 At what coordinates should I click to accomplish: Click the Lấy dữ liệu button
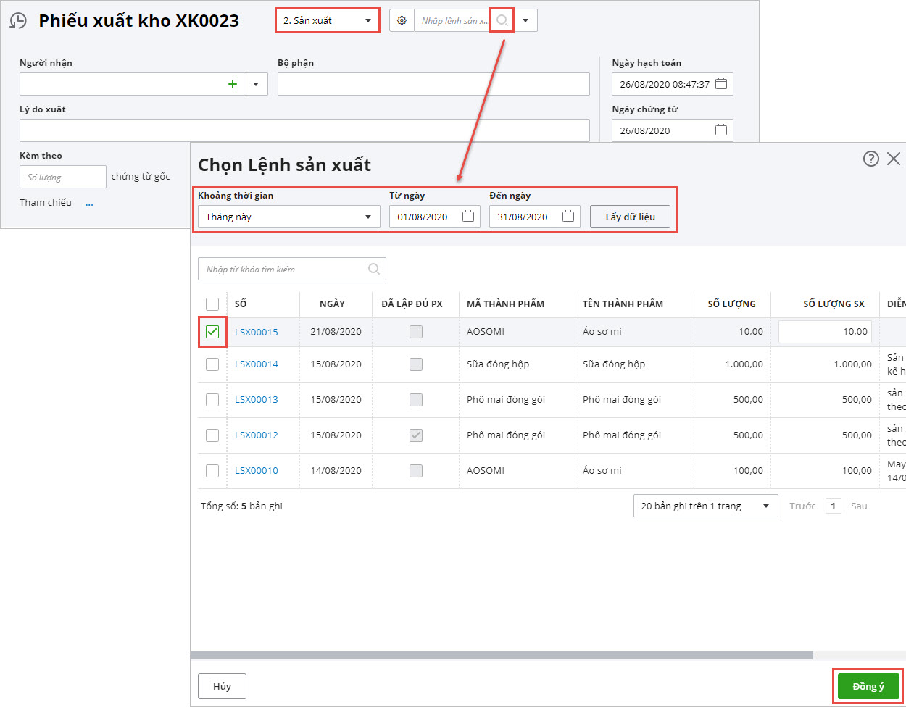click(629, 217)
